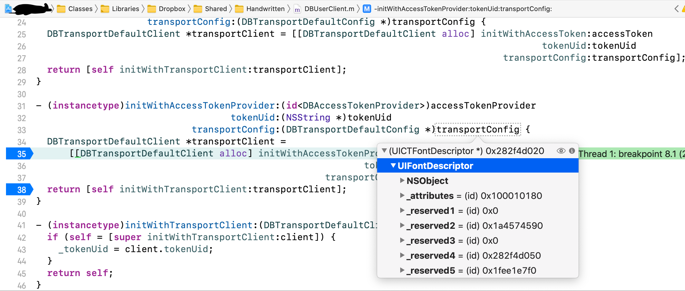685x291 pixels.
Task: Click the method 'M' icon in jump bar
Action: (x=367, y=9)
